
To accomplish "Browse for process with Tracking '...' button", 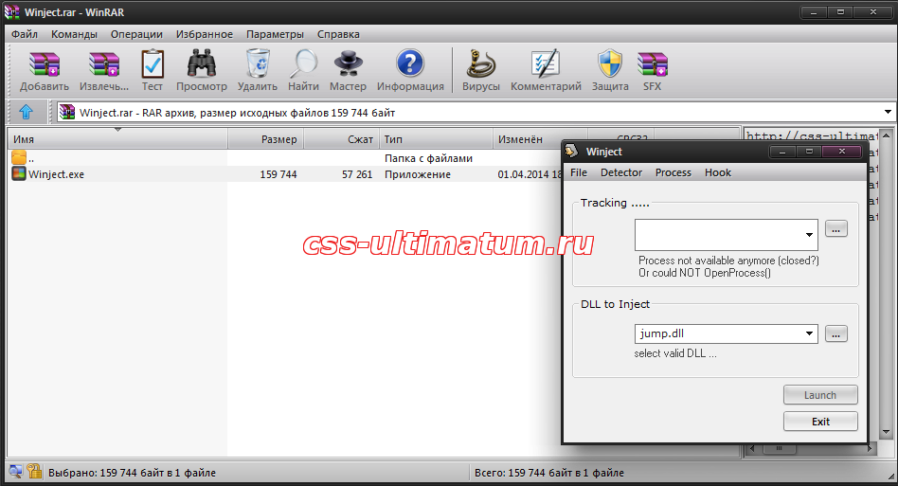I will [x=836, y=229].
